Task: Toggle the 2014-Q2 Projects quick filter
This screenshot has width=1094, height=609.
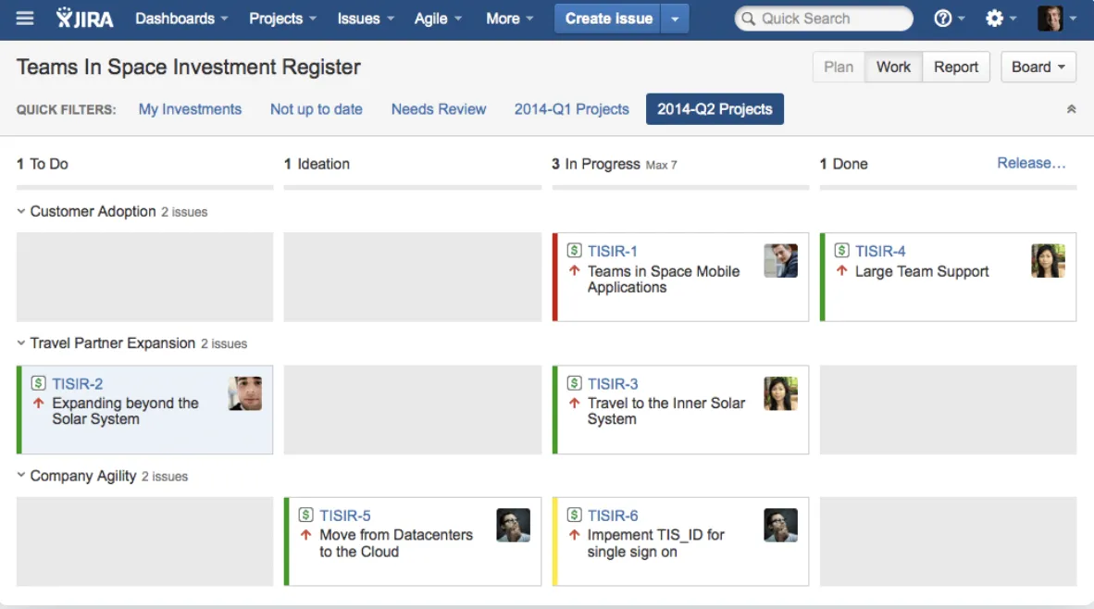Action: coord(715,109)
